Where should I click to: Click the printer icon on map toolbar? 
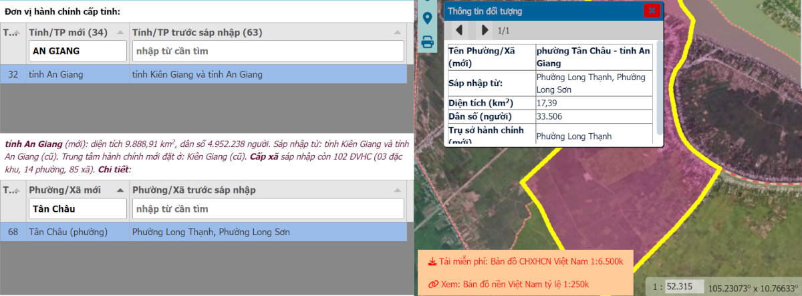pyautogui.click(x=427, y=42)
